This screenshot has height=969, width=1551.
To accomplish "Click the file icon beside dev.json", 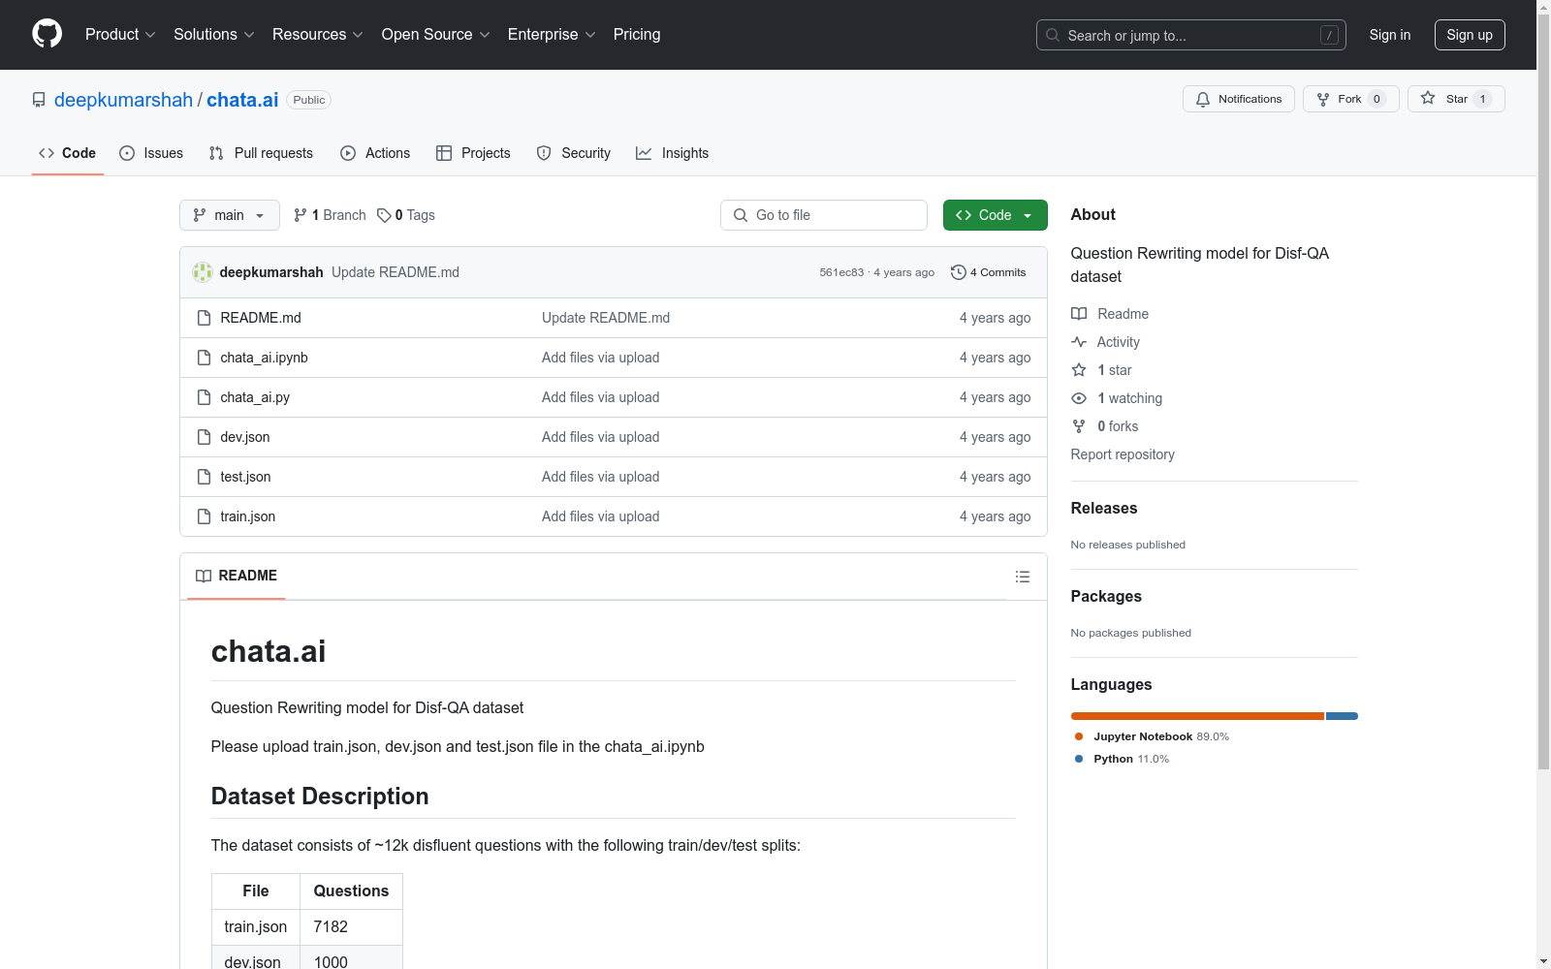I will 204,437.
